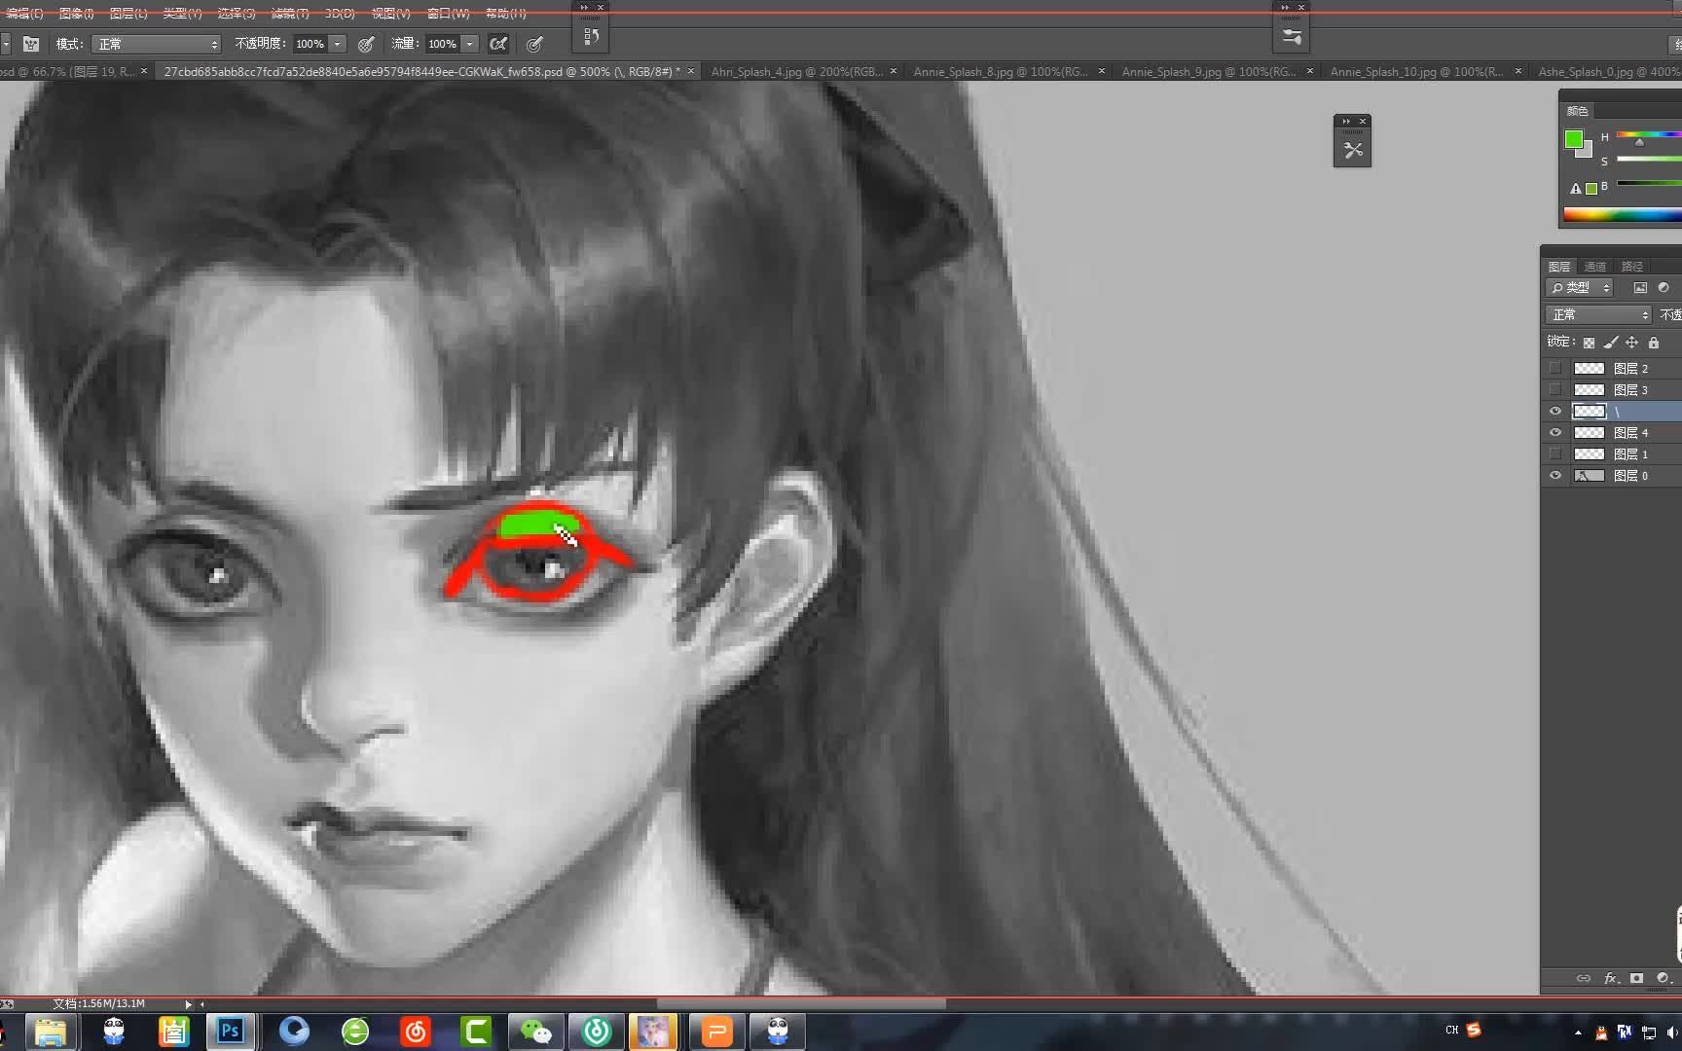Open the brush panel toggle icon

pyautogui.click(x=31, y=44)
